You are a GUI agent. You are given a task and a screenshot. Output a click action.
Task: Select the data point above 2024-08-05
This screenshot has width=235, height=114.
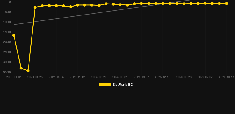coord(56,6)
